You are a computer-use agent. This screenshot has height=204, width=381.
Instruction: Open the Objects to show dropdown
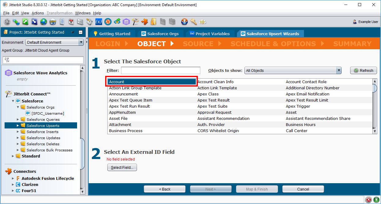click(293, 71)
